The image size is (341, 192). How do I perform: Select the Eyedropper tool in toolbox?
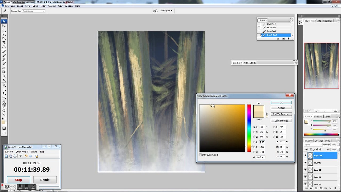(x=4, y=106)
